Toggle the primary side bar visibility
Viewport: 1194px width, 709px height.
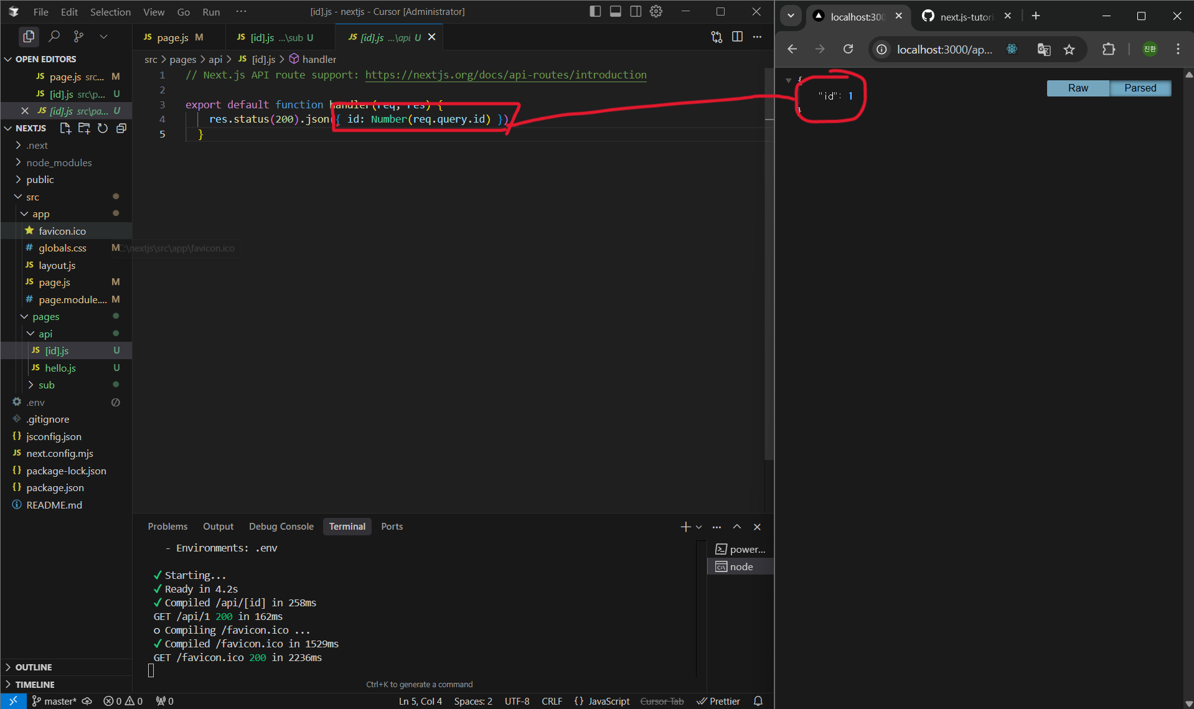point(595,11)
